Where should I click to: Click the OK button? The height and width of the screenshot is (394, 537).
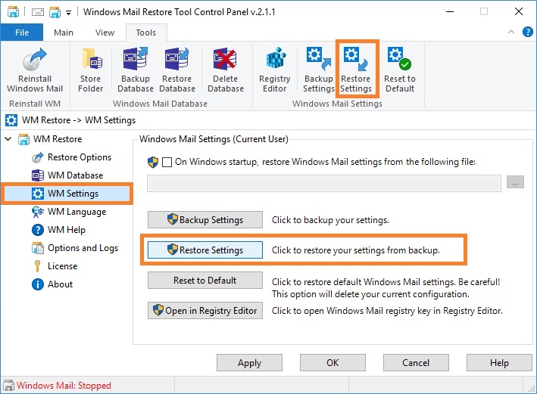click(x=333, y=362)
